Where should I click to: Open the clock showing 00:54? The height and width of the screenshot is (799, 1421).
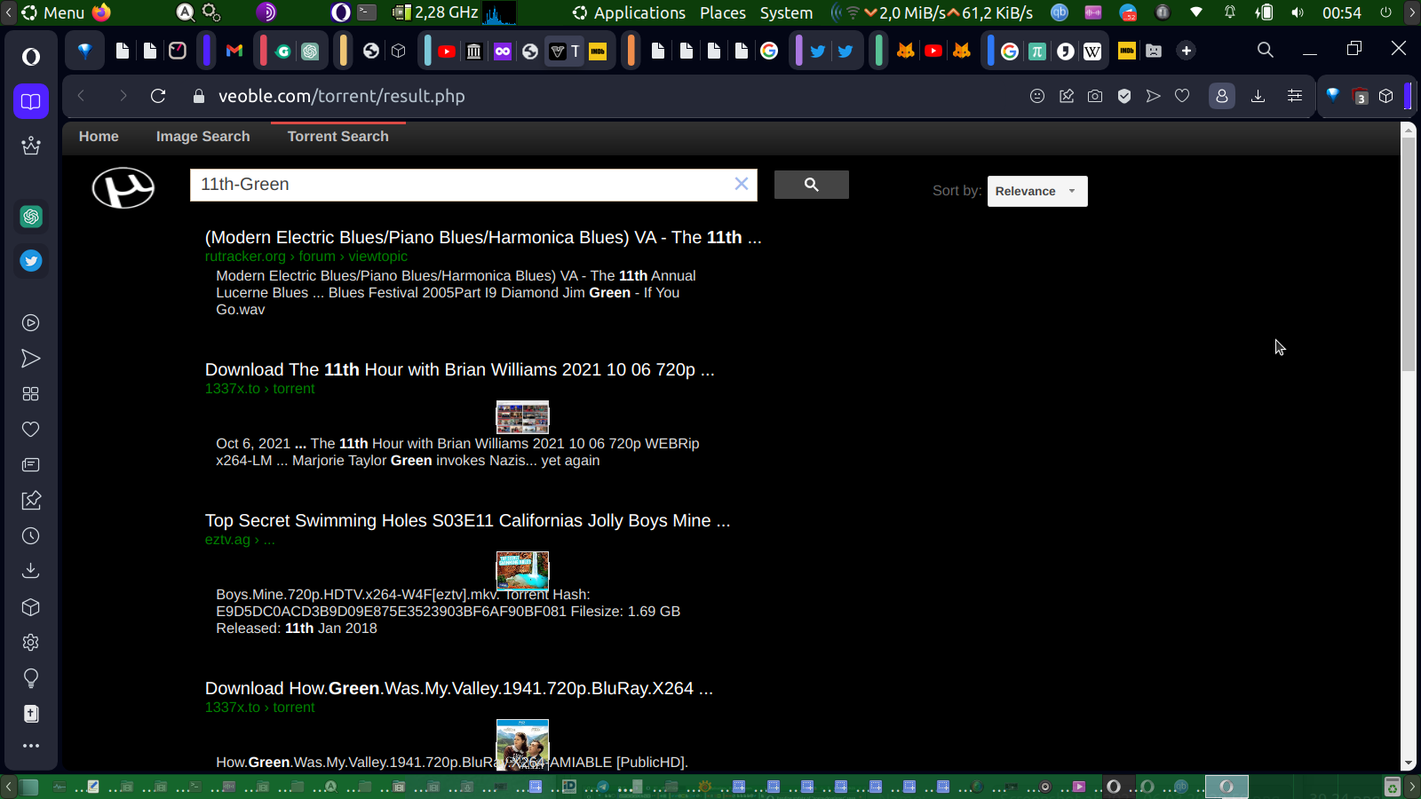tap(1341, 12)
